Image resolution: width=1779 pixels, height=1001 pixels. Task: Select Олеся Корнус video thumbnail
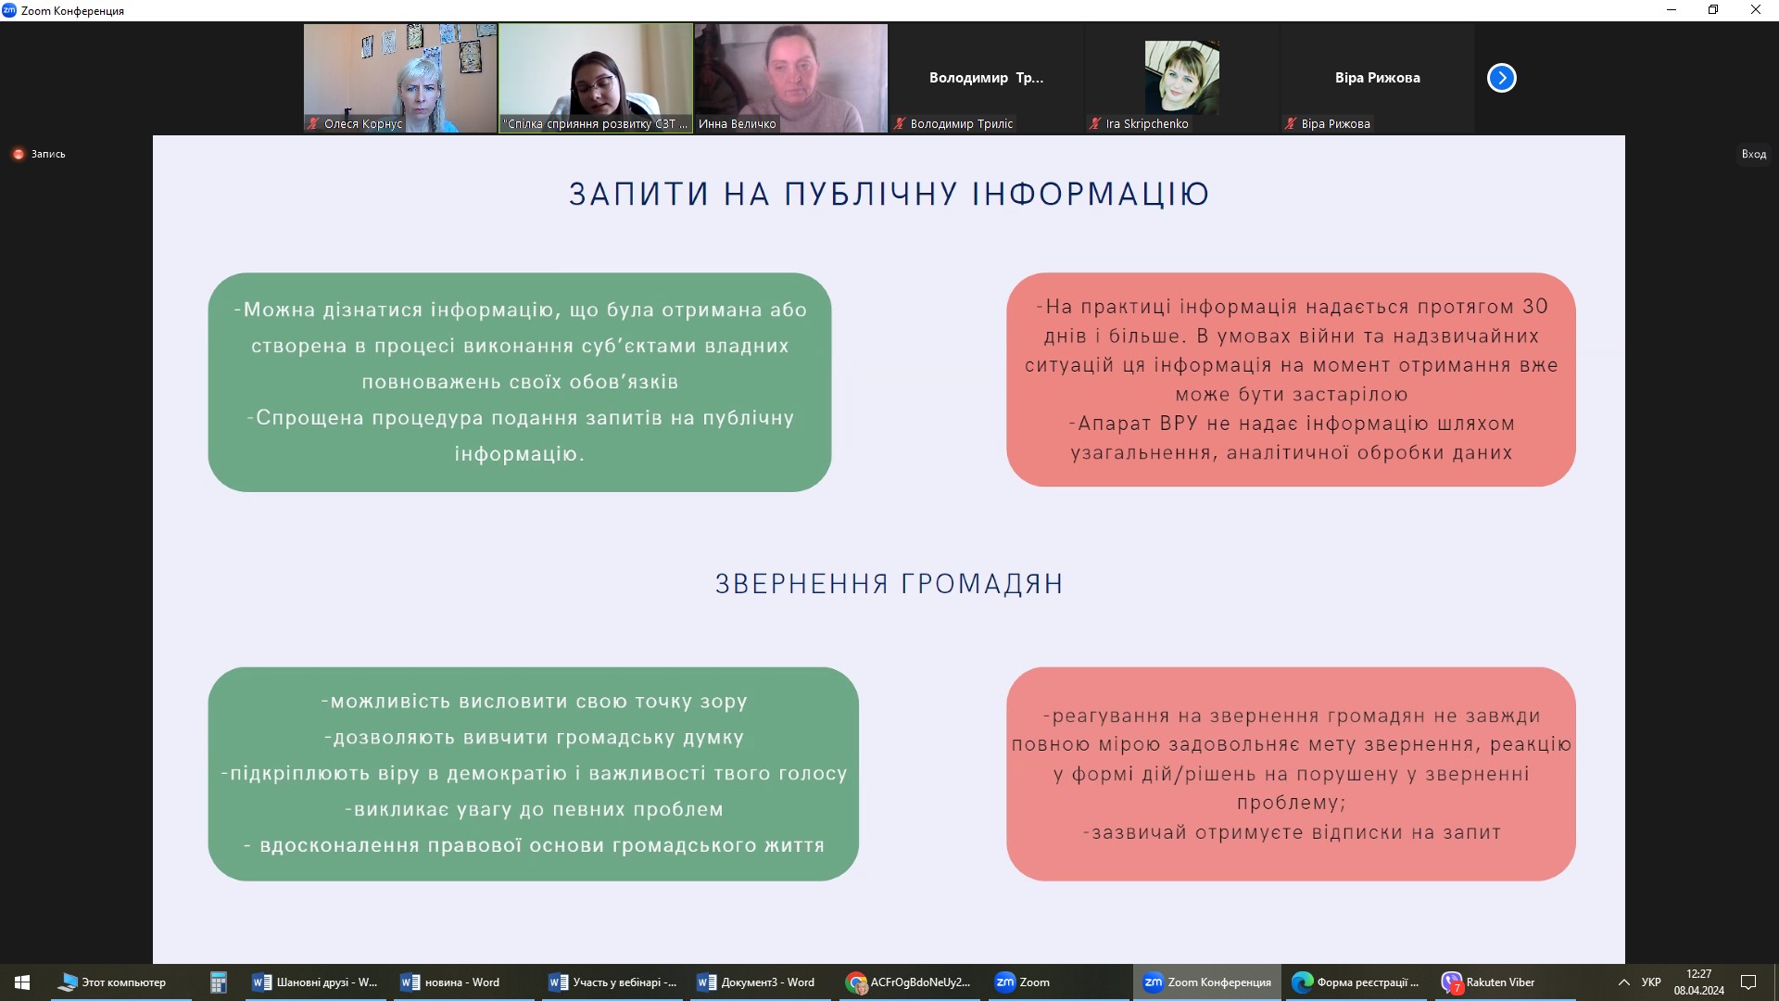400,78
